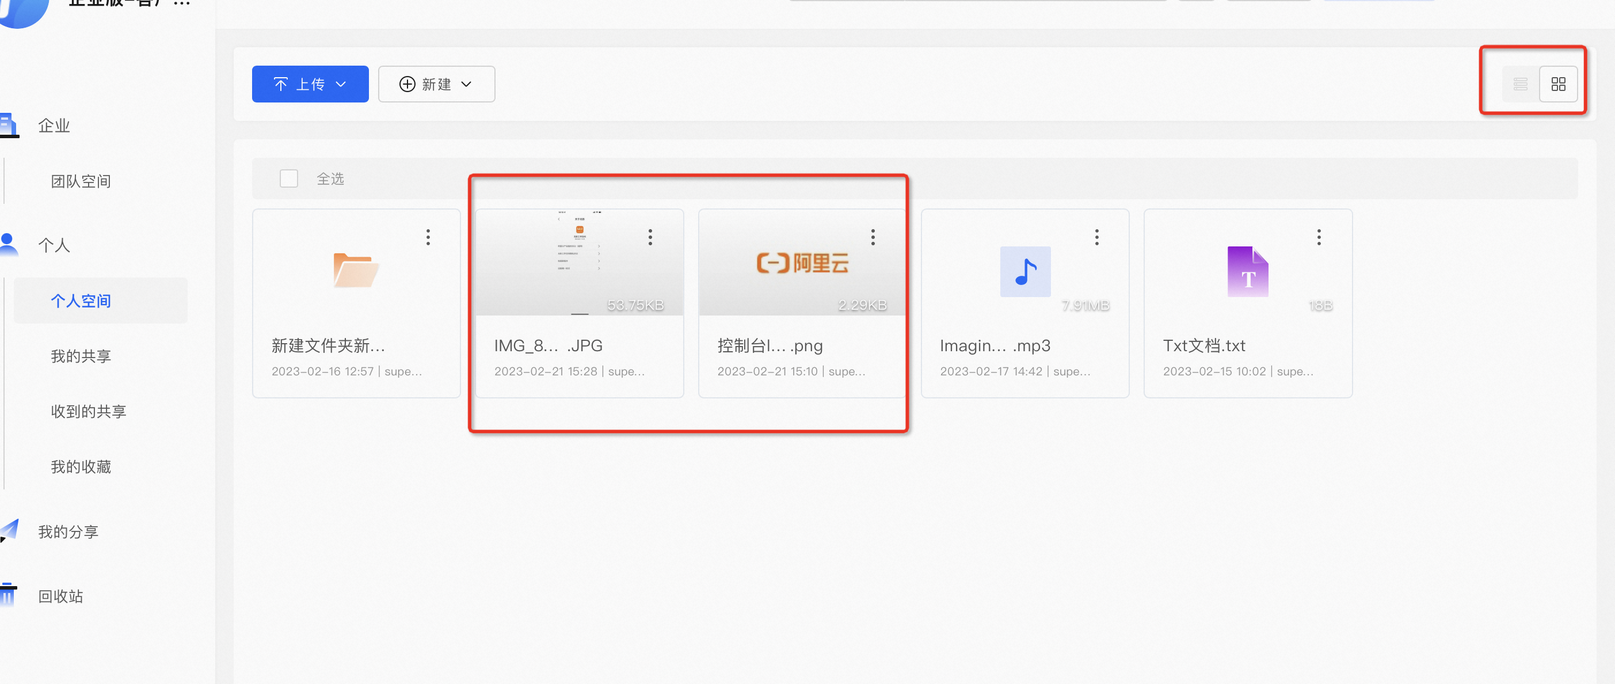Click the purple text file icon
Image resolution: width=1615 pixels, height=684 pixels.
(x=1248, y=271)
